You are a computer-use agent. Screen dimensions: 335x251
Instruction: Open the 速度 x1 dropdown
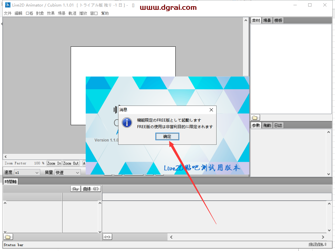point(27,173)
